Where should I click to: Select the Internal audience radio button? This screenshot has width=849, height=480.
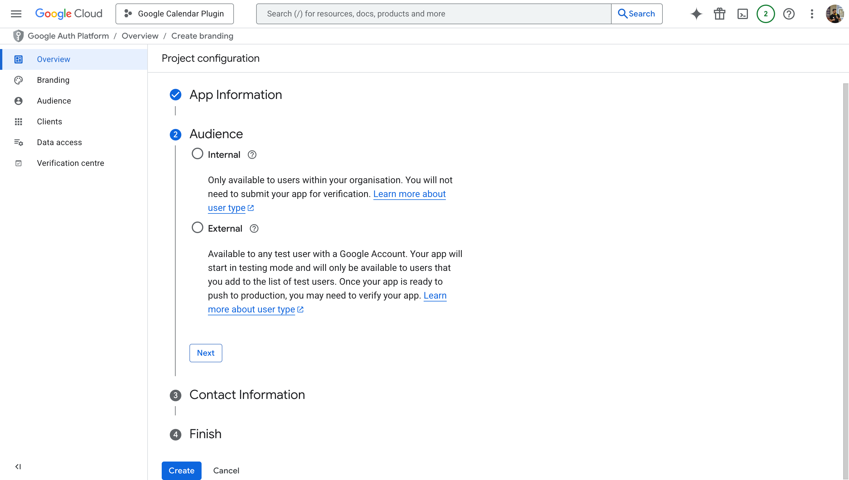[197, 154]
